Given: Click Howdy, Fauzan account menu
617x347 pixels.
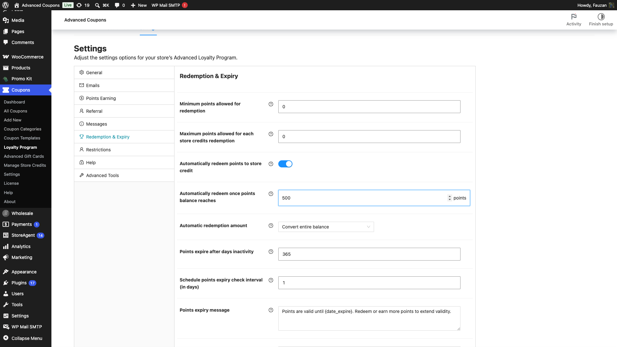Looking at the screenshot, I should (595, 5).
